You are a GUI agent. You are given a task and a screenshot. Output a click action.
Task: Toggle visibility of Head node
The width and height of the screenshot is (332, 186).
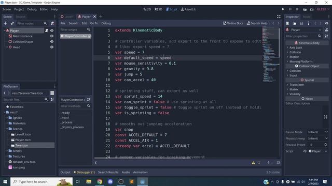[52, 47]
